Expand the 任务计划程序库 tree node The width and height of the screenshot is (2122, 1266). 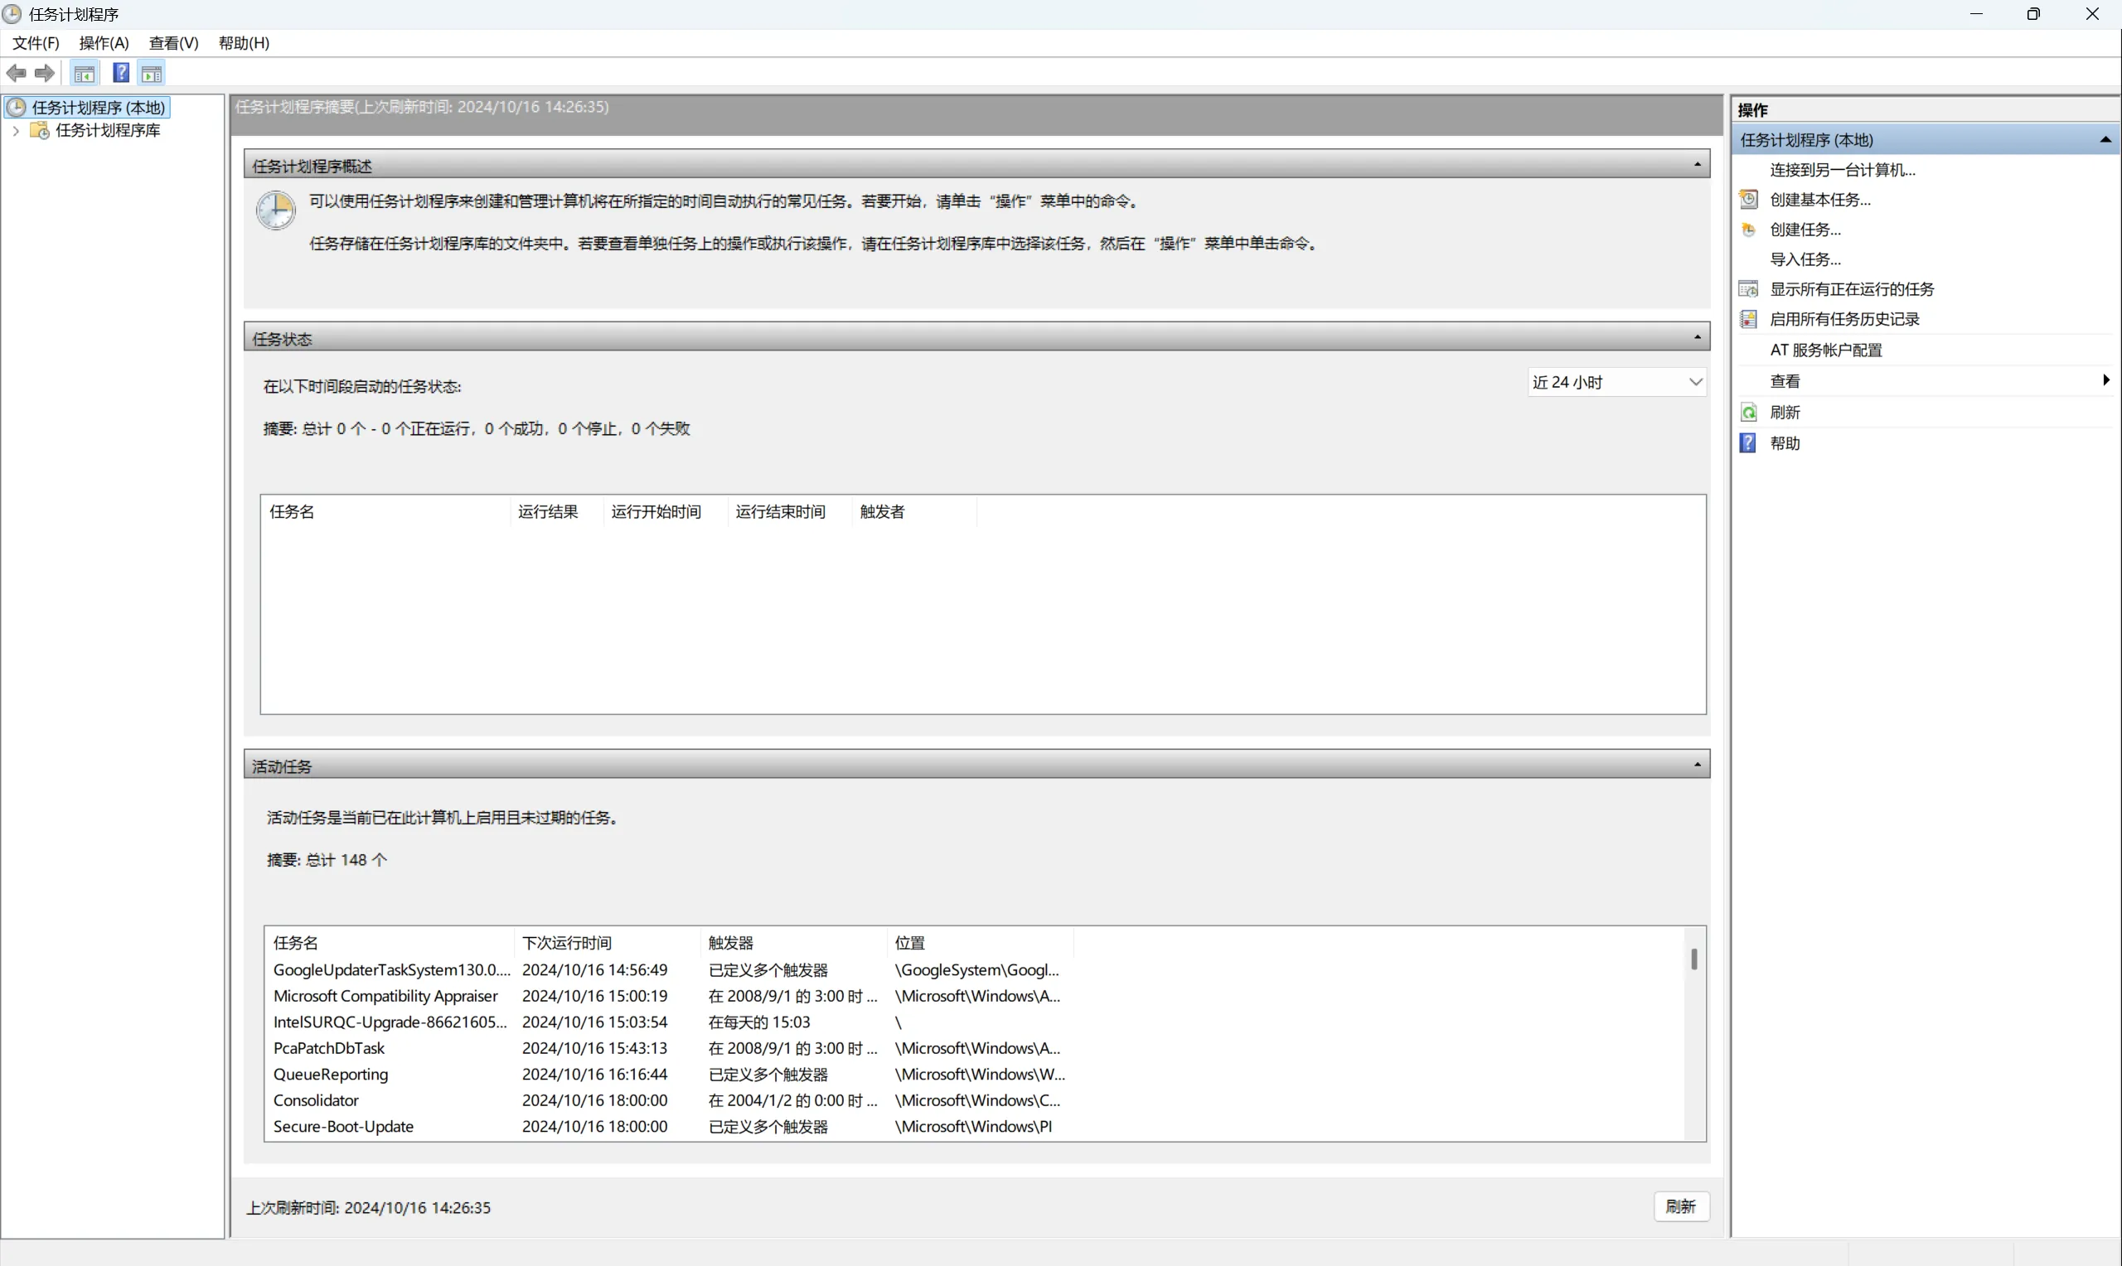(x=16, y=131)
